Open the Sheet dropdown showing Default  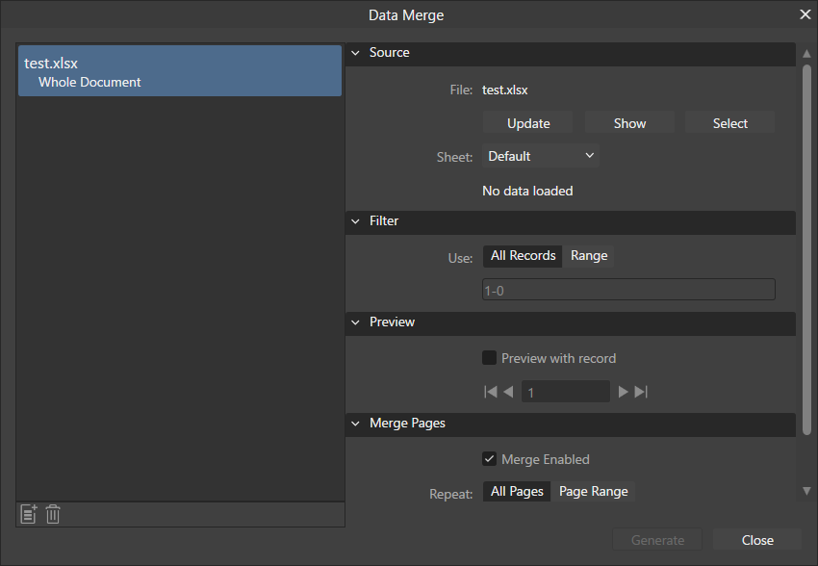540,156
